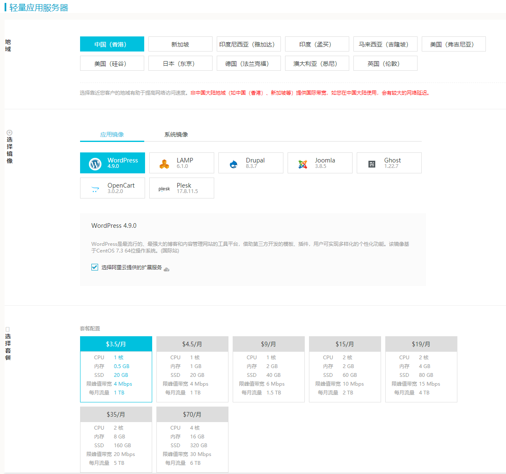Click the Drupal drop logo icon
The width and height of the screenshot is (506, 474).
coord(234,164)
